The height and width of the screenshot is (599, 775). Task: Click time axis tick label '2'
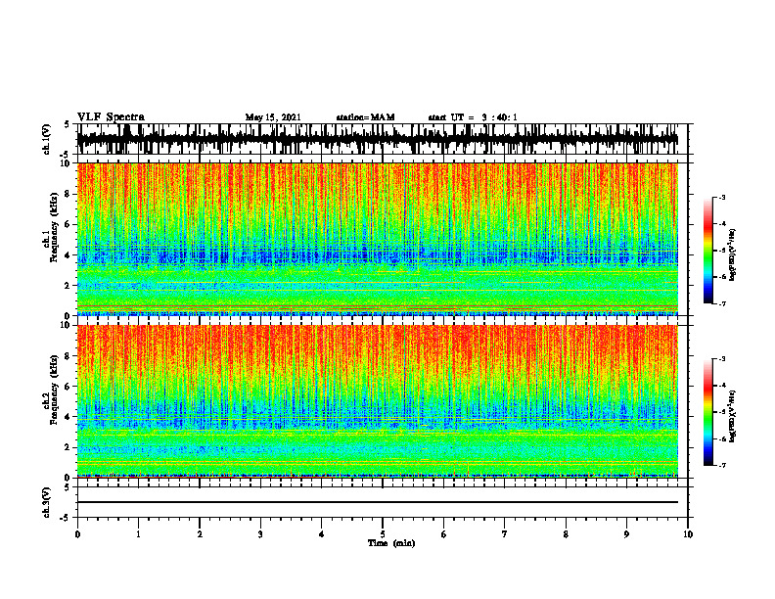pos(200,534)
